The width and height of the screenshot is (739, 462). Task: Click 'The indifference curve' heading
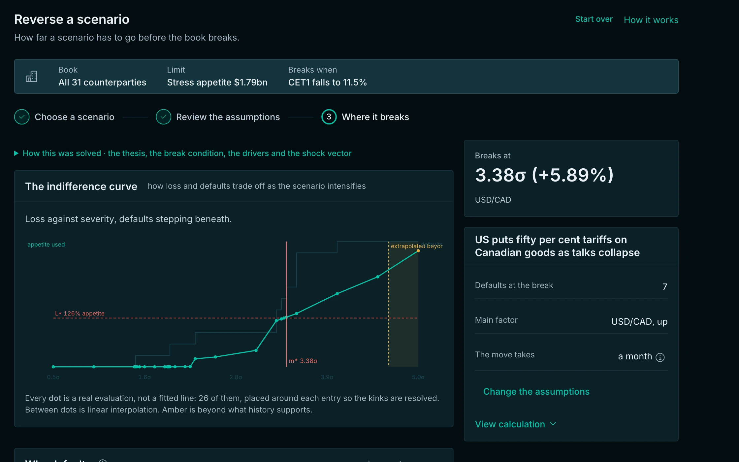[81, 186]
